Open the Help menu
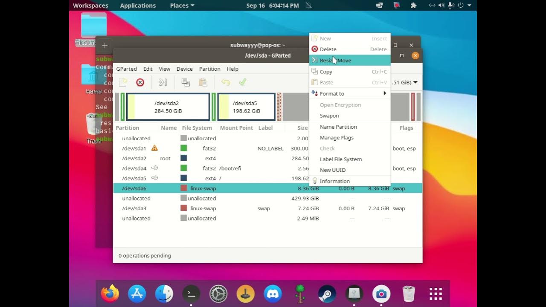Screen dimensions: 546x307 (x=232, y=69)
